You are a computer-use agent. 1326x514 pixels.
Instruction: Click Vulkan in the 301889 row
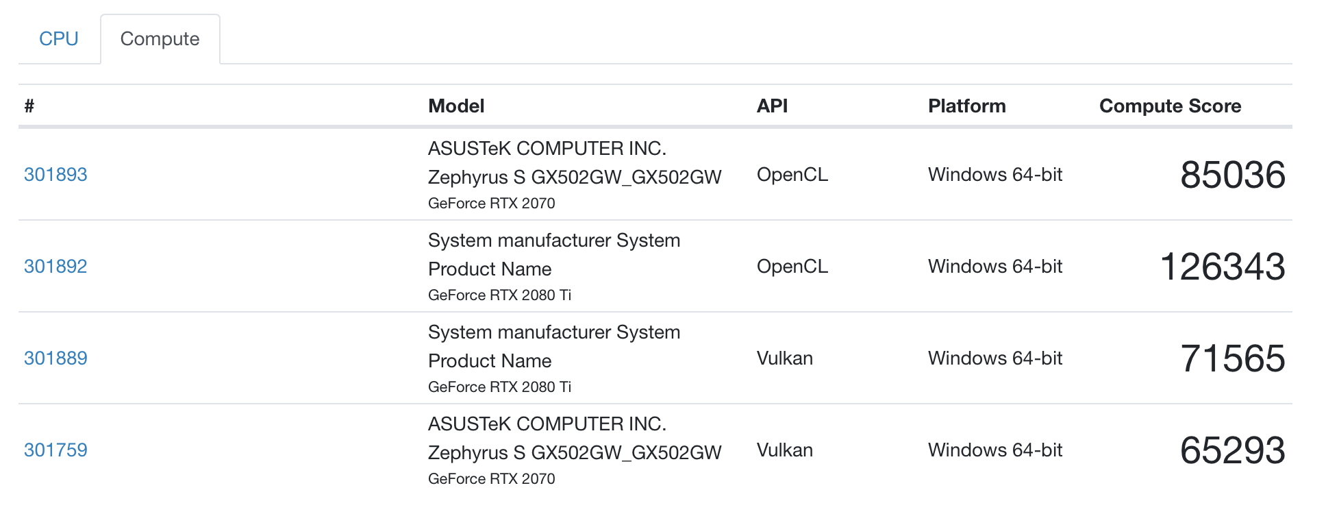(x=784, y=358)
